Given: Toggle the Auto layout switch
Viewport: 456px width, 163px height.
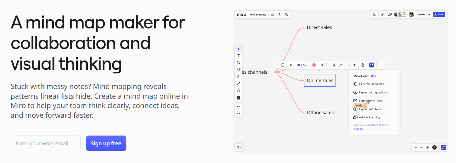Looking at the screenshot, I should [x=299, y=65].
